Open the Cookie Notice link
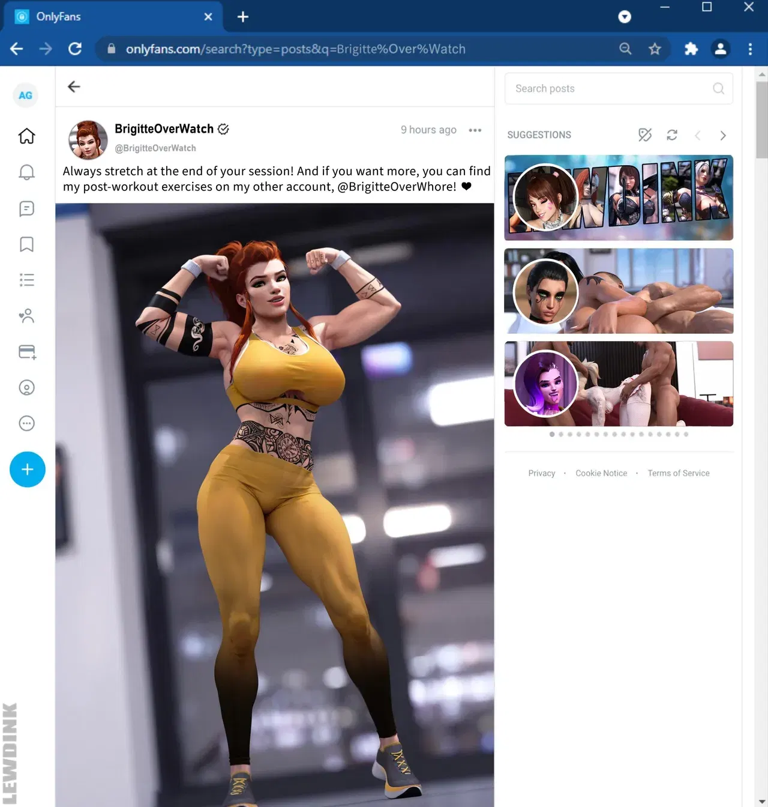Image resolution: width=768 pixels, height=807 pixels. pyautogui.click(x=601, y=473)
